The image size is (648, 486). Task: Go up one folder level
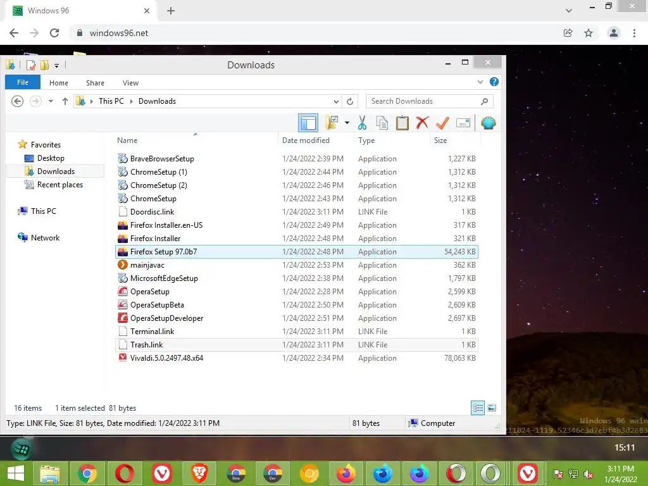tap(65, 101)
